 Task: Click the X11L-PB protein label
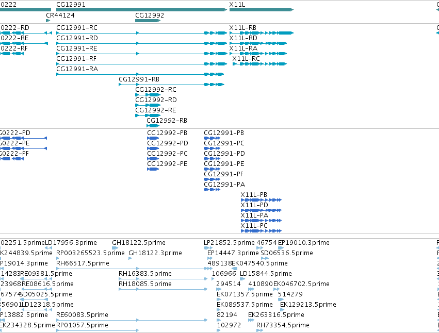254,195
